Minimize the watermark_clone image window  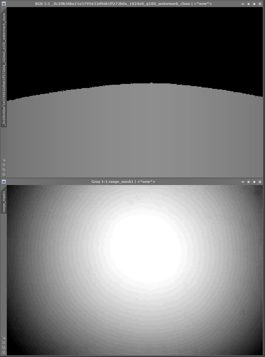click(x=243, y=4)
